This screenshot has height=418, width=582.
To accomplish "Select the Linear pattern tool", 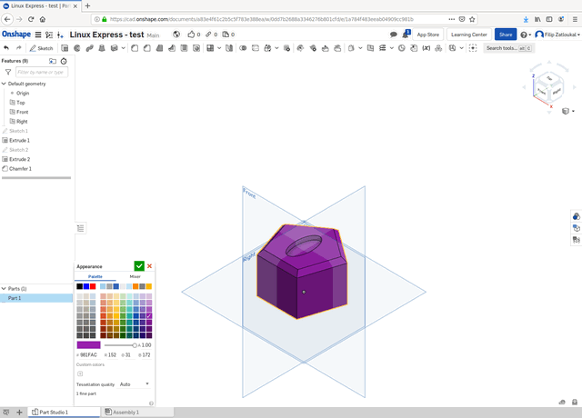I will [210, 48].
